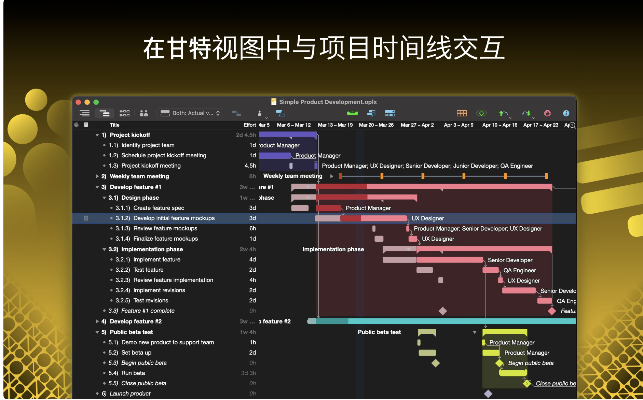Click the orange table Styles icon
Image resolution: width=643 pixels, height=400 pixels.
pos(462,113)
